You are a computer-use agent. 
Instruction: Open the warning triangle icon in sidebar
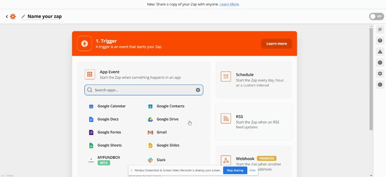[380, 52]
